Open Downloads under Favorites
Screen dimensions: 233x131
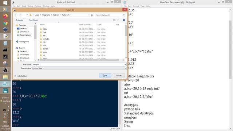(24, 32)
